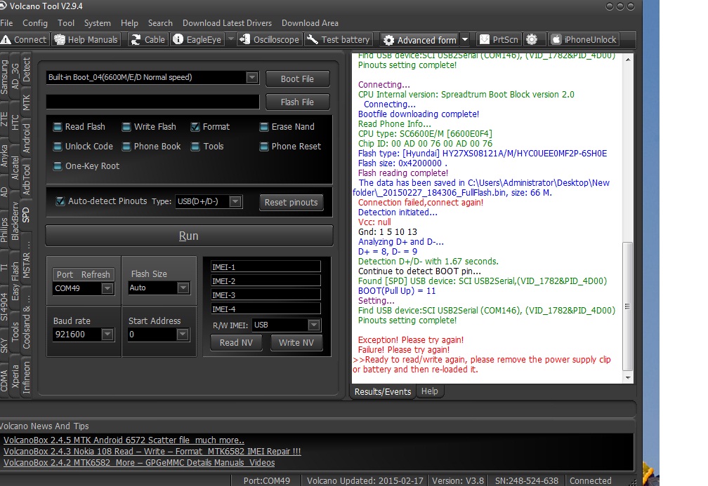Click the SN:248-524-638 status bar entry
708x486 pixels.
[527, 480]
